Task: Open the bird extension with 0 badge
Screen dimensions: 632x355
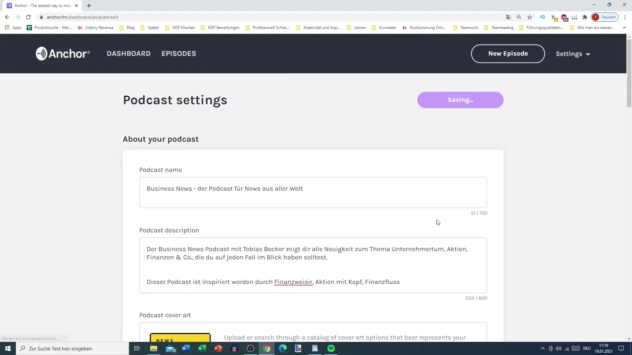Action: tap(554, 17)
